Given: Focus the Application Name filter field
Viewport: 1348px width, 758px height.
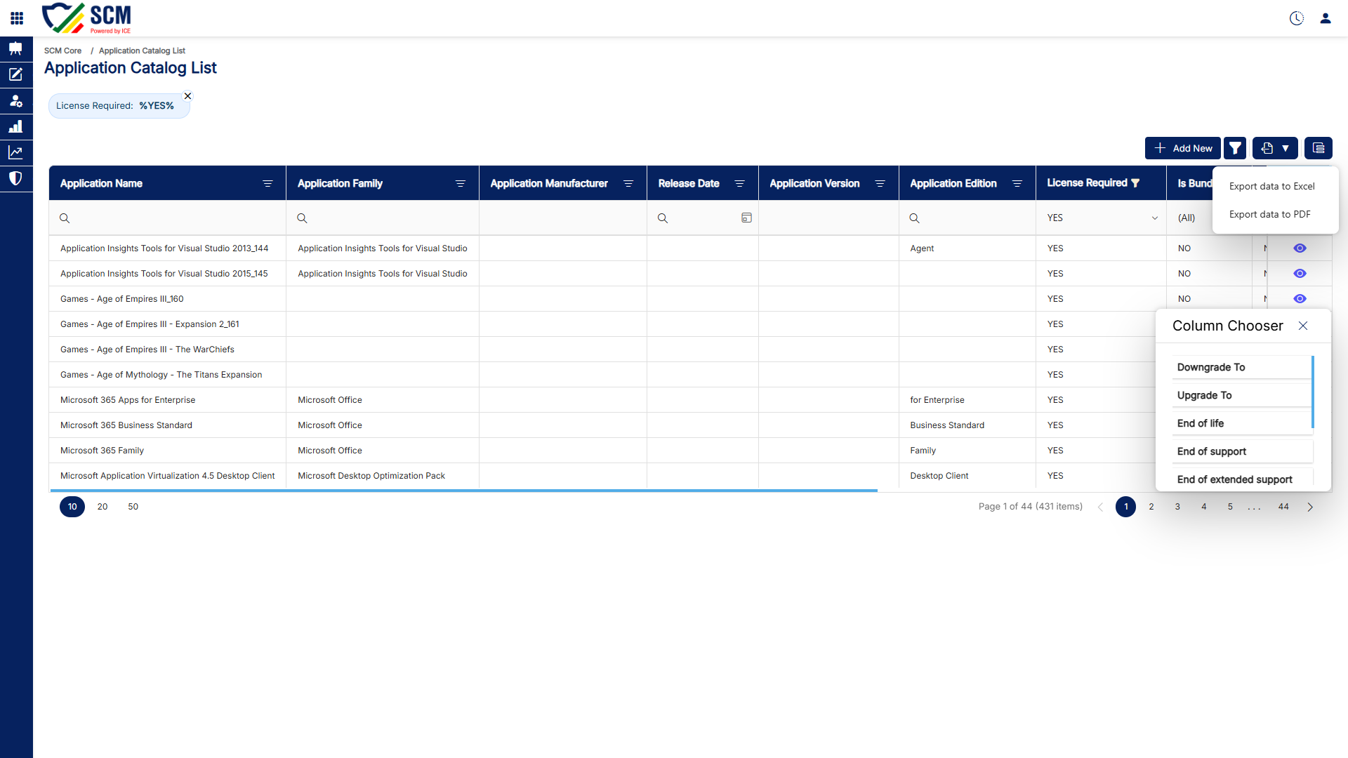Looking at the screenshot, I should pyautogui.click(x=168, y=218).
